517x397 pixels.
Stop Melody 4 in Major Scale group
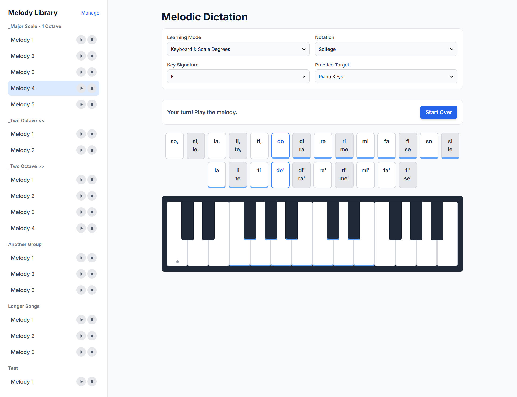(92, 88)
